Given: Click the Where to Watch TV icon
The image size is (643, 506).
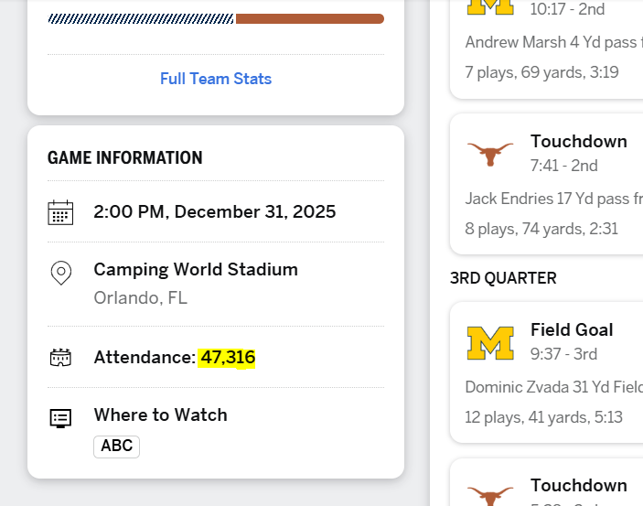Looking at the screenshot, I should (60, 418).
